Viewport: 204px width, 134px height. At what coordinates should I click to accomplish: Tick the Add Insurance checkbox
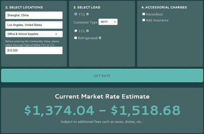[x=144, y=20]
